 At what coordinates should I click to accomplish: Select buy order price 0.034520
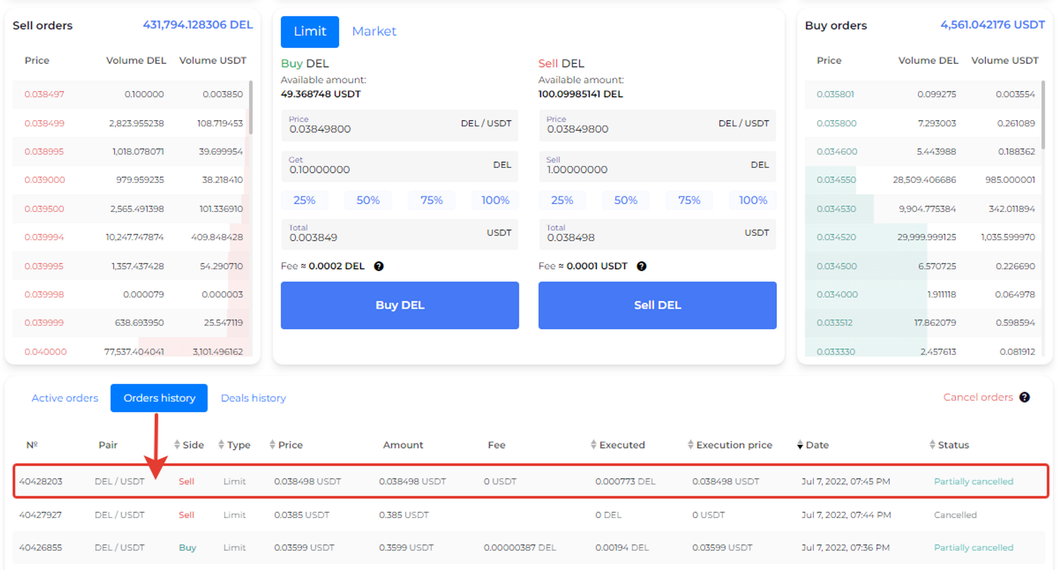point(836,237)
